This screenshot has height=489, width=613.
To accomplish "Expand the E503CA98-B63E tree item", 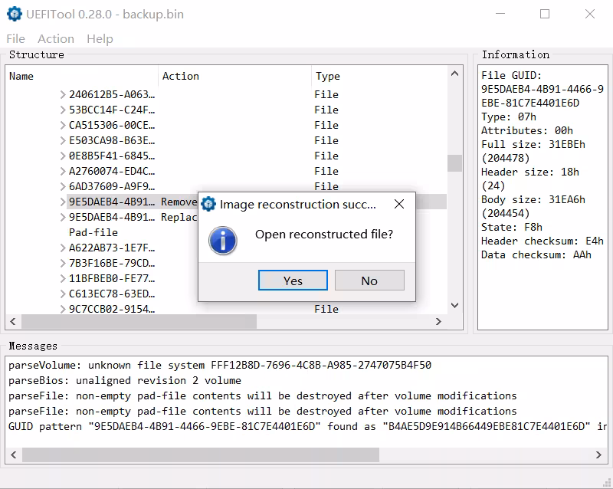I will click(x=63, y=140).
